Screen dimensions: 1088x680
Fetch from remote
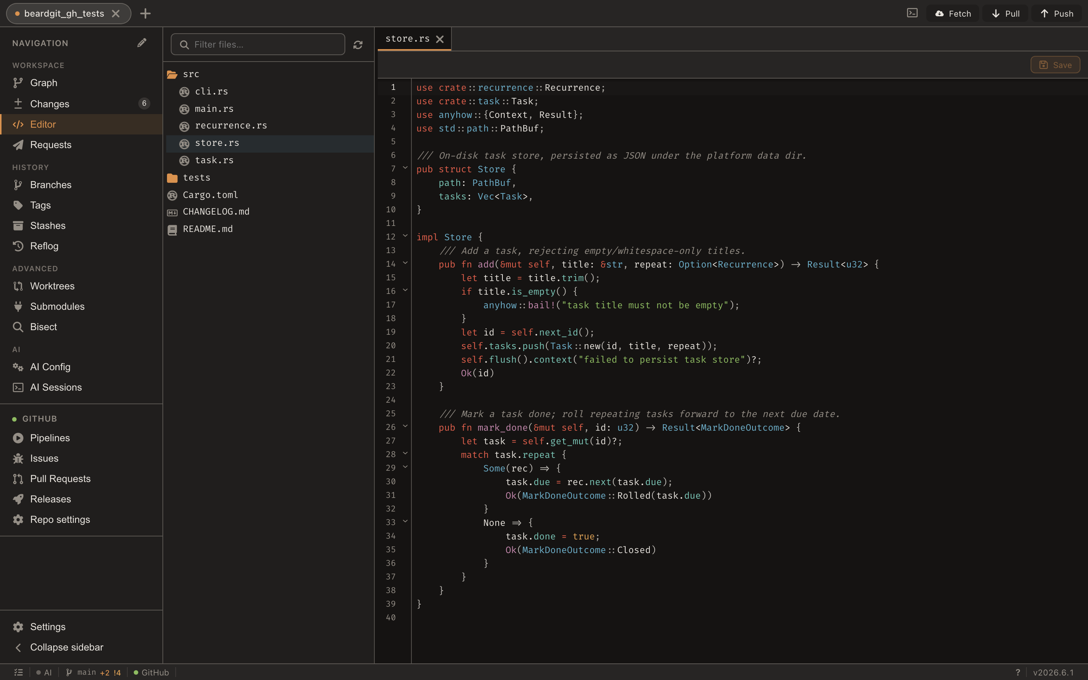click(x=953, y=14)
